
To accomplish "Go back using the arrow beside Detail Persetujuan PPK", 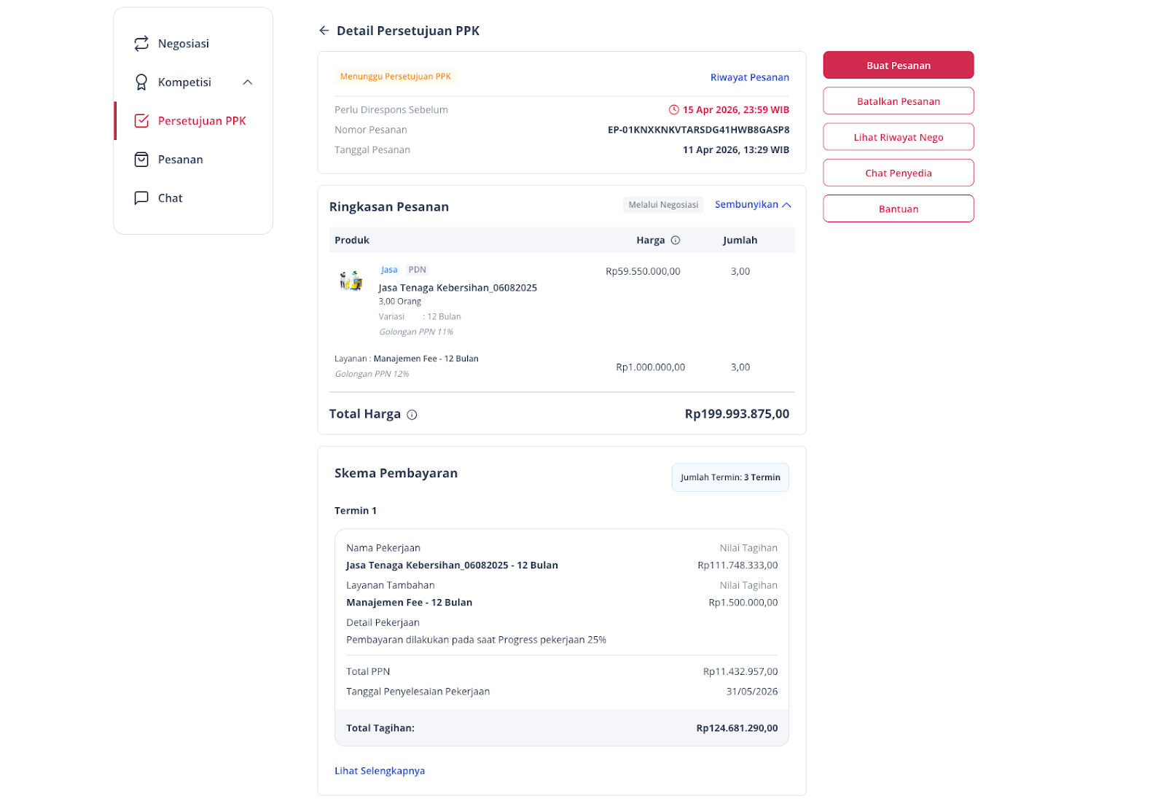I will click(324, 31).
